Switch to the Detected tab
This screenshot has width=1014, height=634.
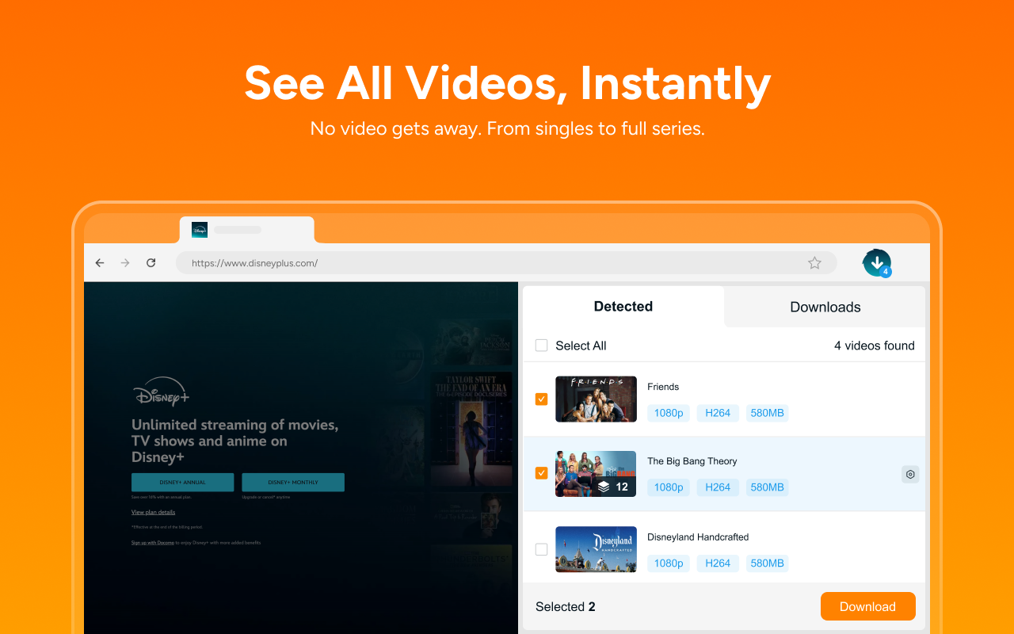pos(623,307)
